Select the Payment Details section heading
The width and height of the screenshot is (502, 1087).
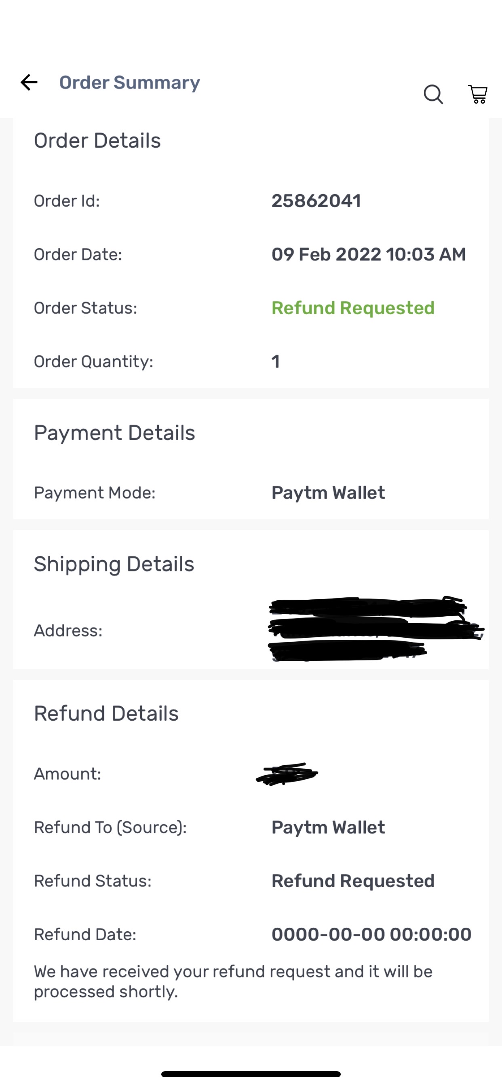114,433
